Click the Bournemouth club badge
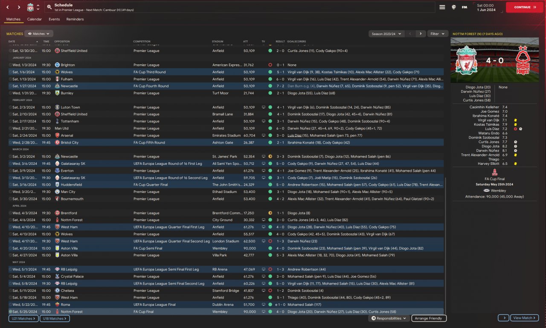The width and height of the screenshot is (546, 328). coord(57,199)
